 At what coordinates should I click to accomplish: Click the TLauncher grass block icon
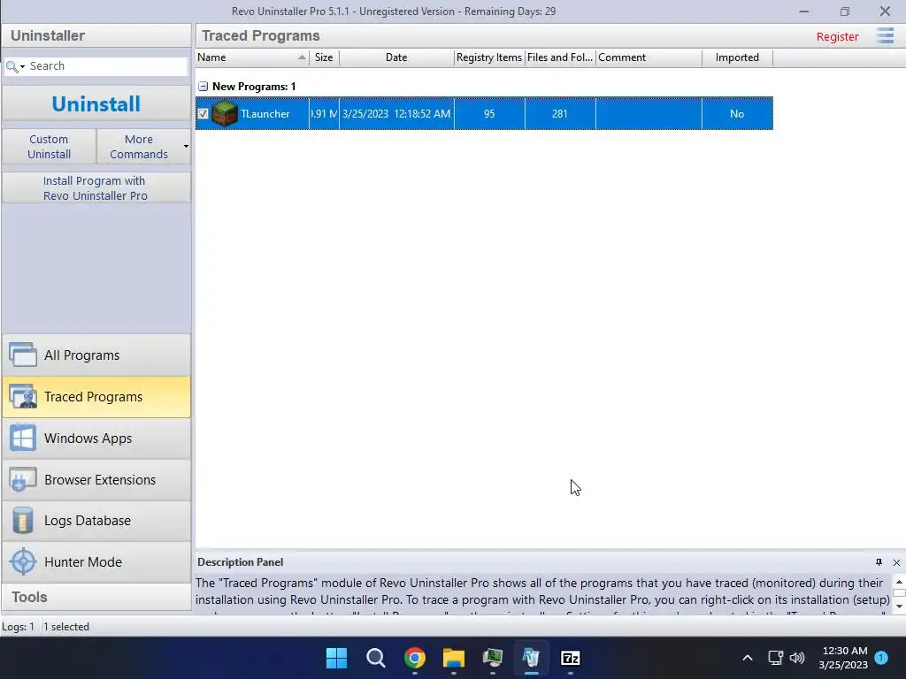pyautogui.click(x=224, y=113)
